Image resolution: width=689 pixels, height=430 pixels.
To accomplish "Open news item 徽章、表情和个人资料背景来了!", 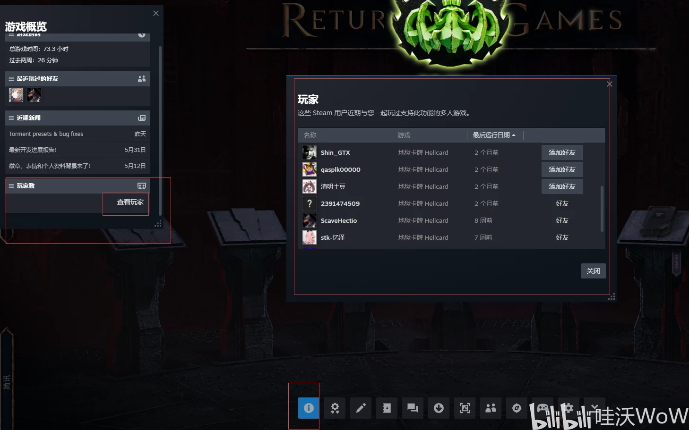I will [x=78, y=166].
